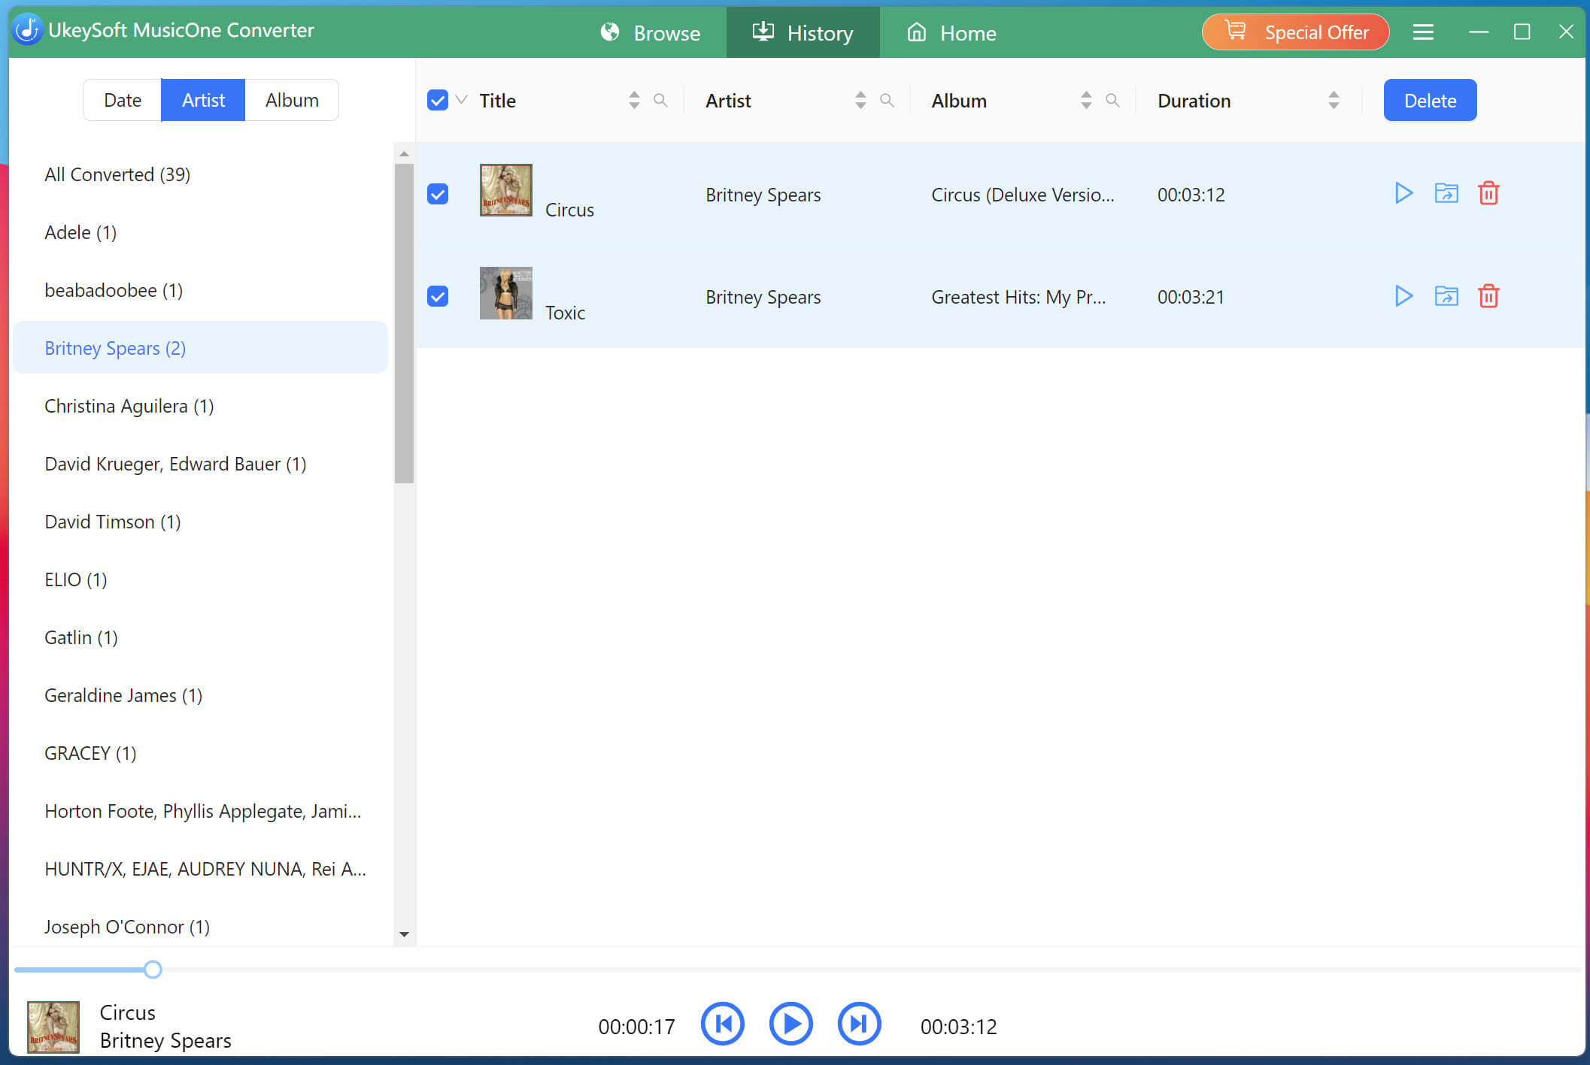Group history by Date
The image size is (1590, 1065).
[x=123, y=100]
